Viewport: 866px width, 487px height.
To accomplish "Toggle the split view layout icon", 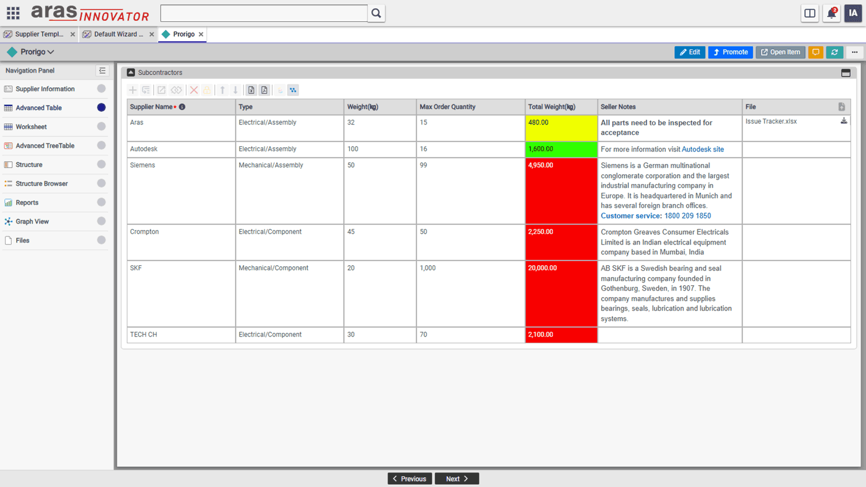I will (810, 13).
